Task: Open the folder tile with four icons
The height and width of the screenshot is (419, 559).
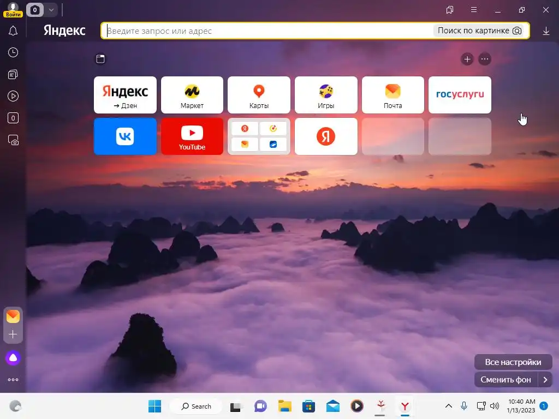Action: coord(259,136)
